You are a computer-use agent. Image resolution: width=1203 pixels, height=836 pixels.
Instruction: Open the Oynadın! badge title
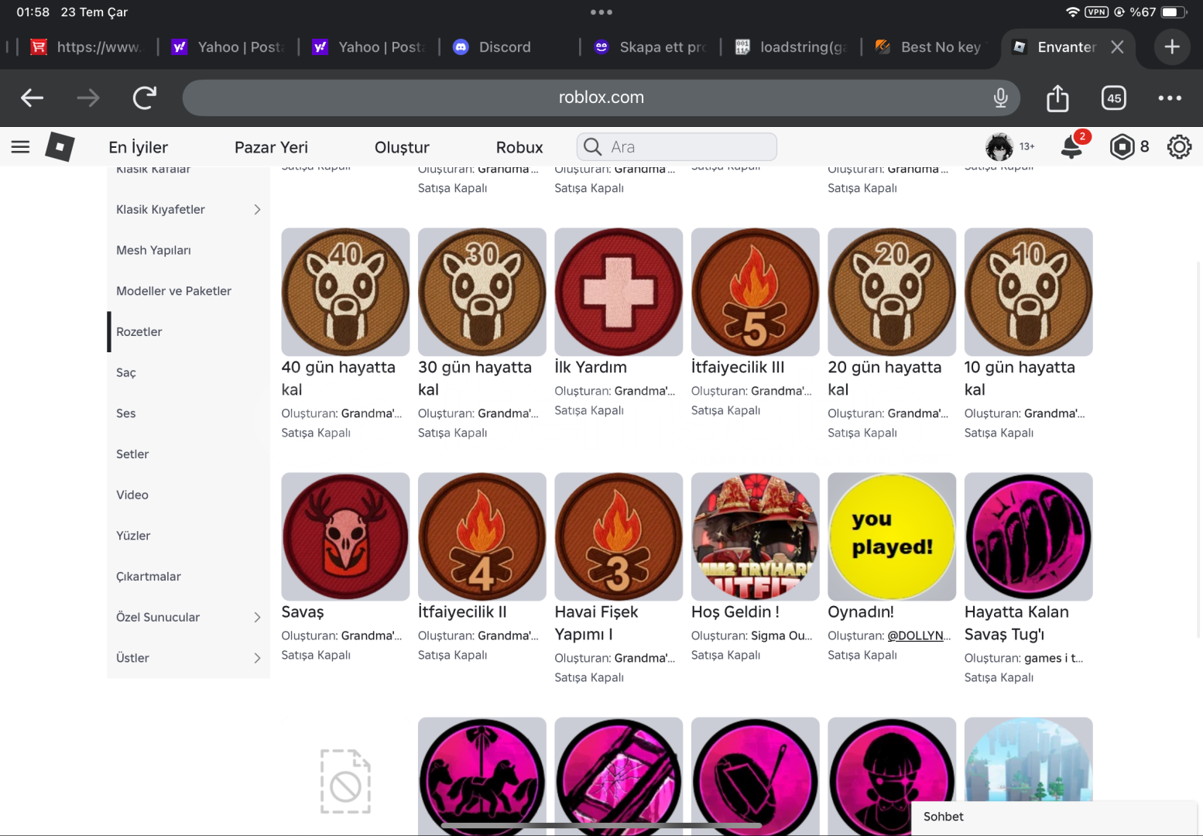point(861,612)
